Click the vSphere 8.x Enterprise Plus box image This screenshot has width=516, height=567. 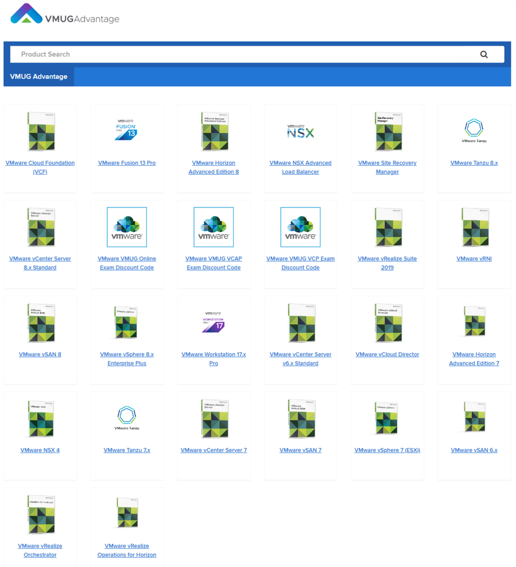(x=126, y=322)
